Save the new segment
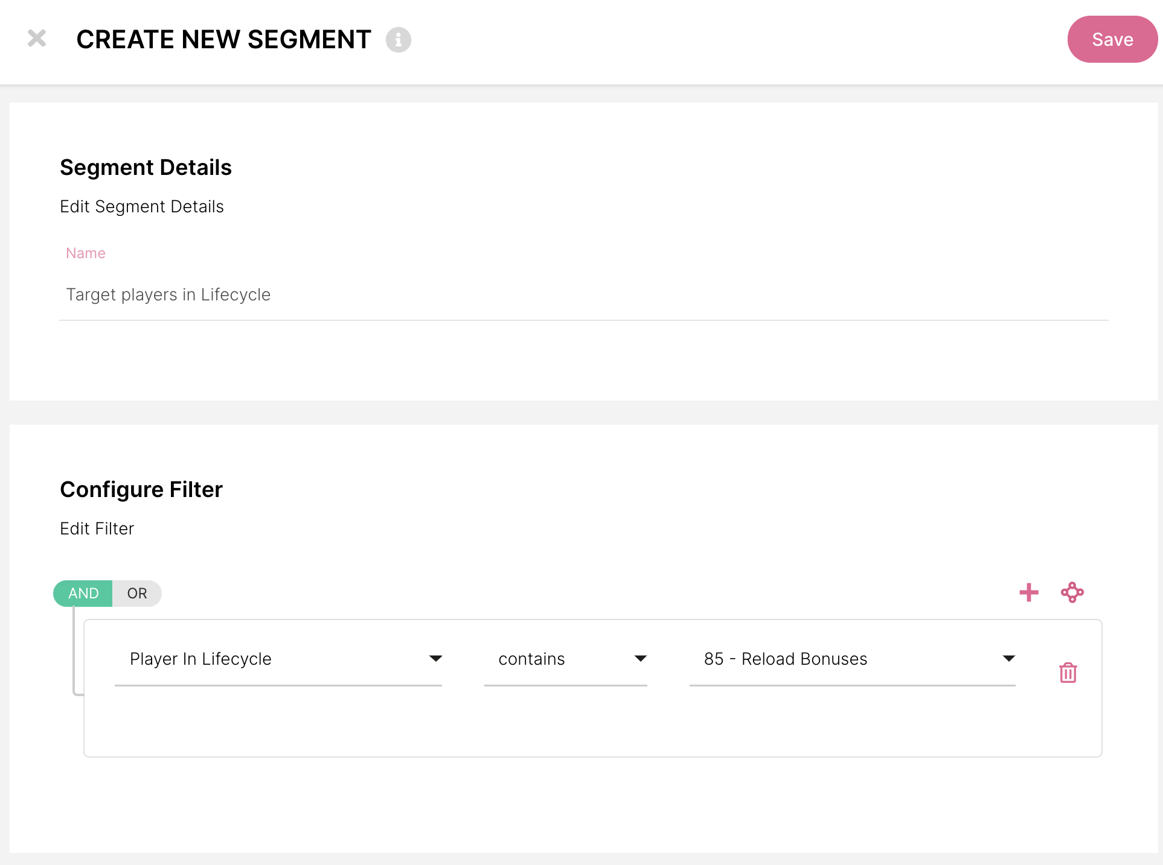 click(x=1112, y=40)
